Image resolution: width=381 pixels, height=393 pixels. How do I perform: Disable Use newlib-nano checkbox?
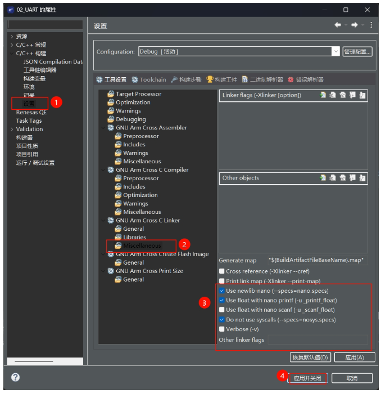[x=221, y=291]
